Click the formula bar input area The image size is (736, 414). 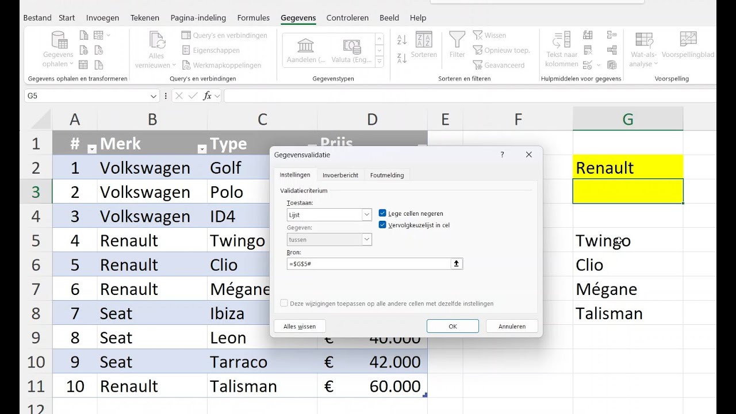(x=470, y=96)
